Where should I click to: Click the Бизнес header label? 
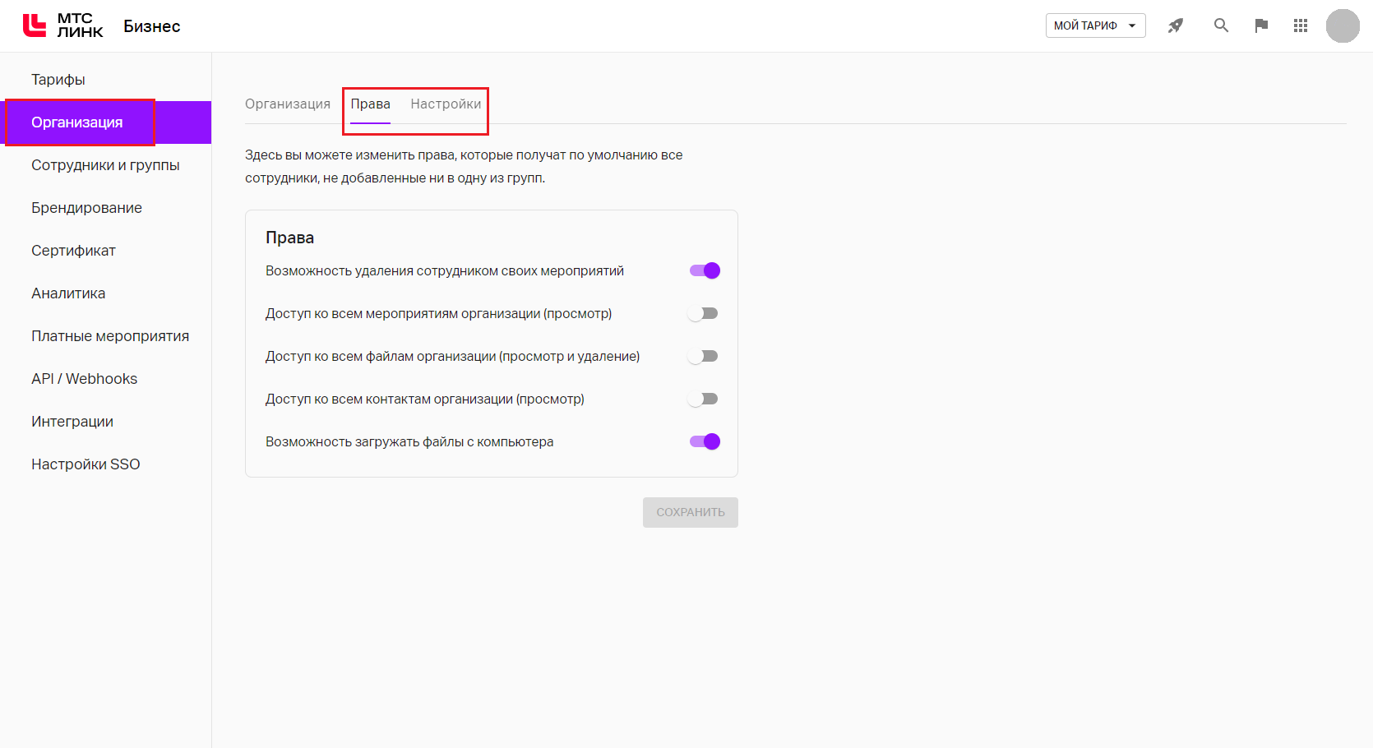pyautogui.click(x=152, y=26)
